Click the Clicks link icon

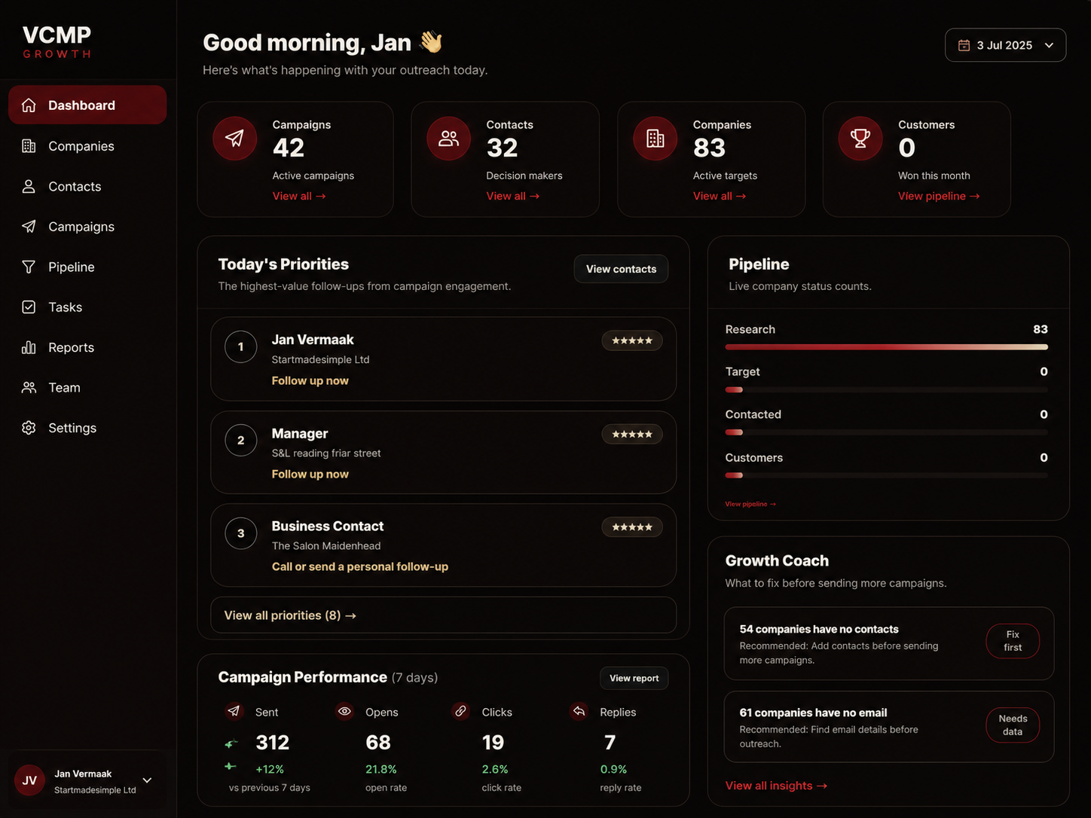point(460,711)
